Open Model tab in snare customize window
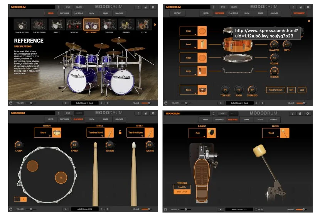The width and height of the screenshot is (320, 216). 206,13
